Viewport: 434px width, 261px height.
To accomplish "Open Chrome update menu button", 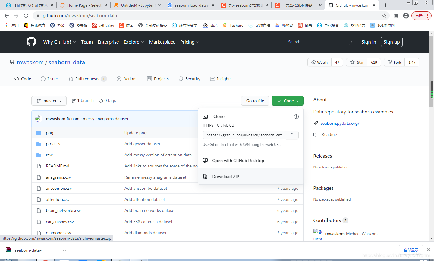I will (x=421, y=16).
